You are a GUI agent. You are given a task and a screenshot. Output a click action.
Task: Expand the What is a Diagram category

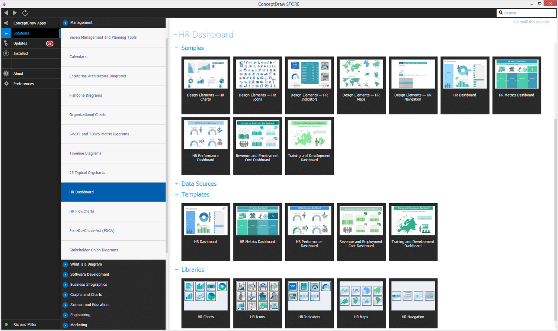[65, 265]
